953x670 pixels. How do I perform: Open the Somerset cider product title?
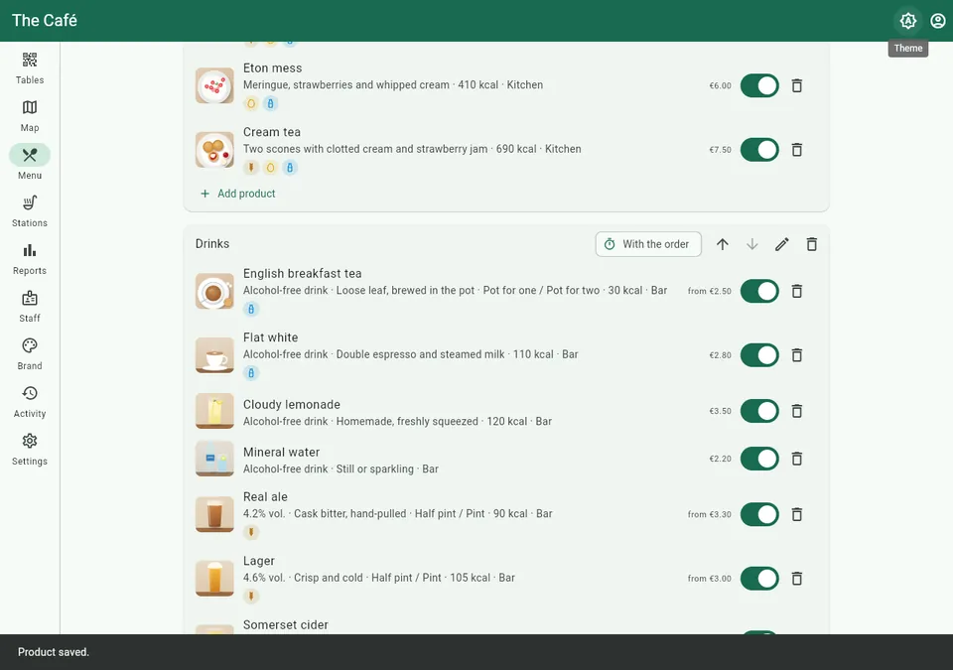286,625
